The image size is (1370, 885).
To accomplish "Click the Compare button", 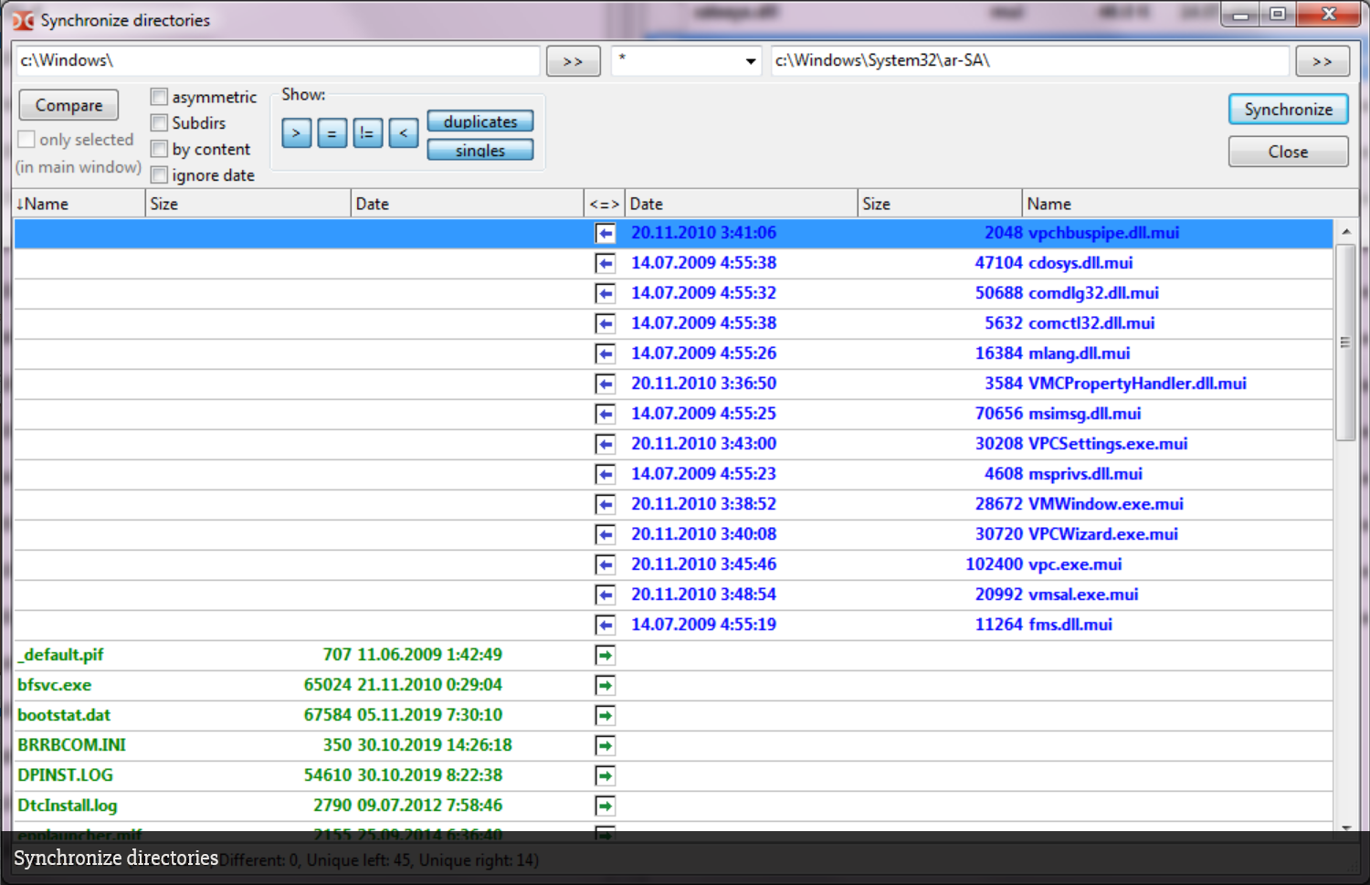I will coord(68,105).
